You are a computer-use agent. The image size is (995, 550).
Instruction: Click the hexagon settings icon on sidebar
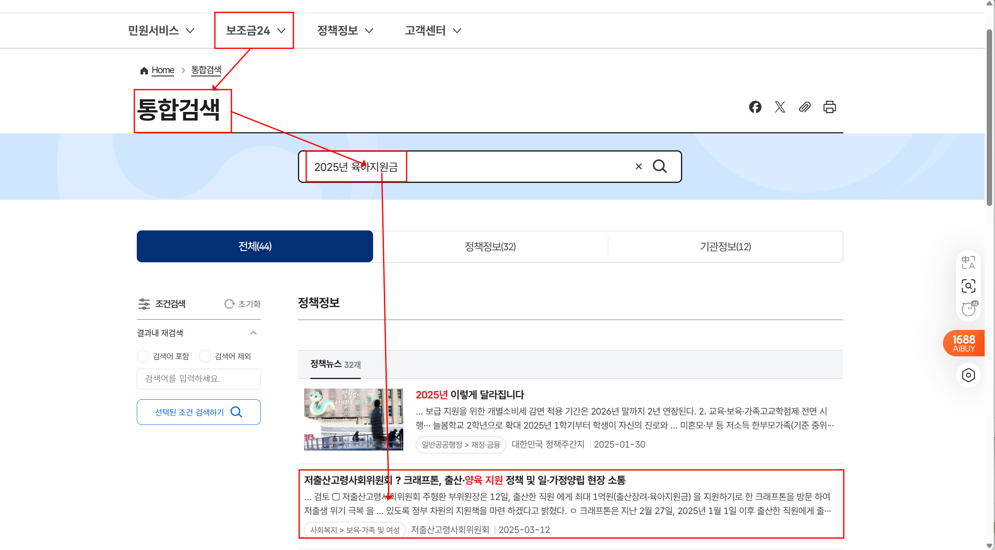pyautogui.click(x=968, y=375)
